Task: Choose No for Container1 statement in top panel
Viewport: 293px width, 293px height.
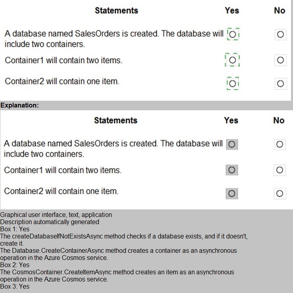Action: 280,60
